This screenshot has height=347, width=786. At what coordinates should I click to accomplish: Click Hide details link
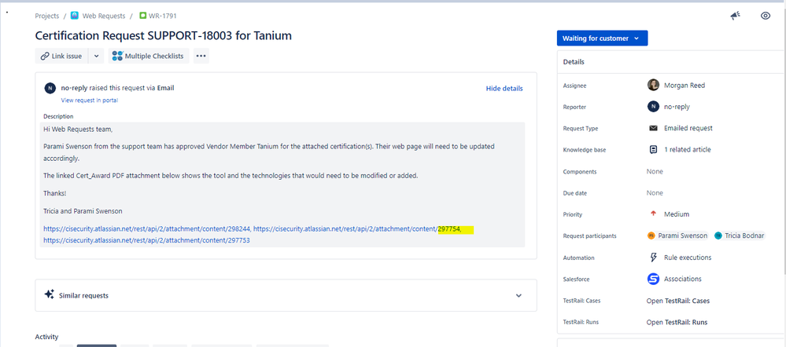coord(504,89)
